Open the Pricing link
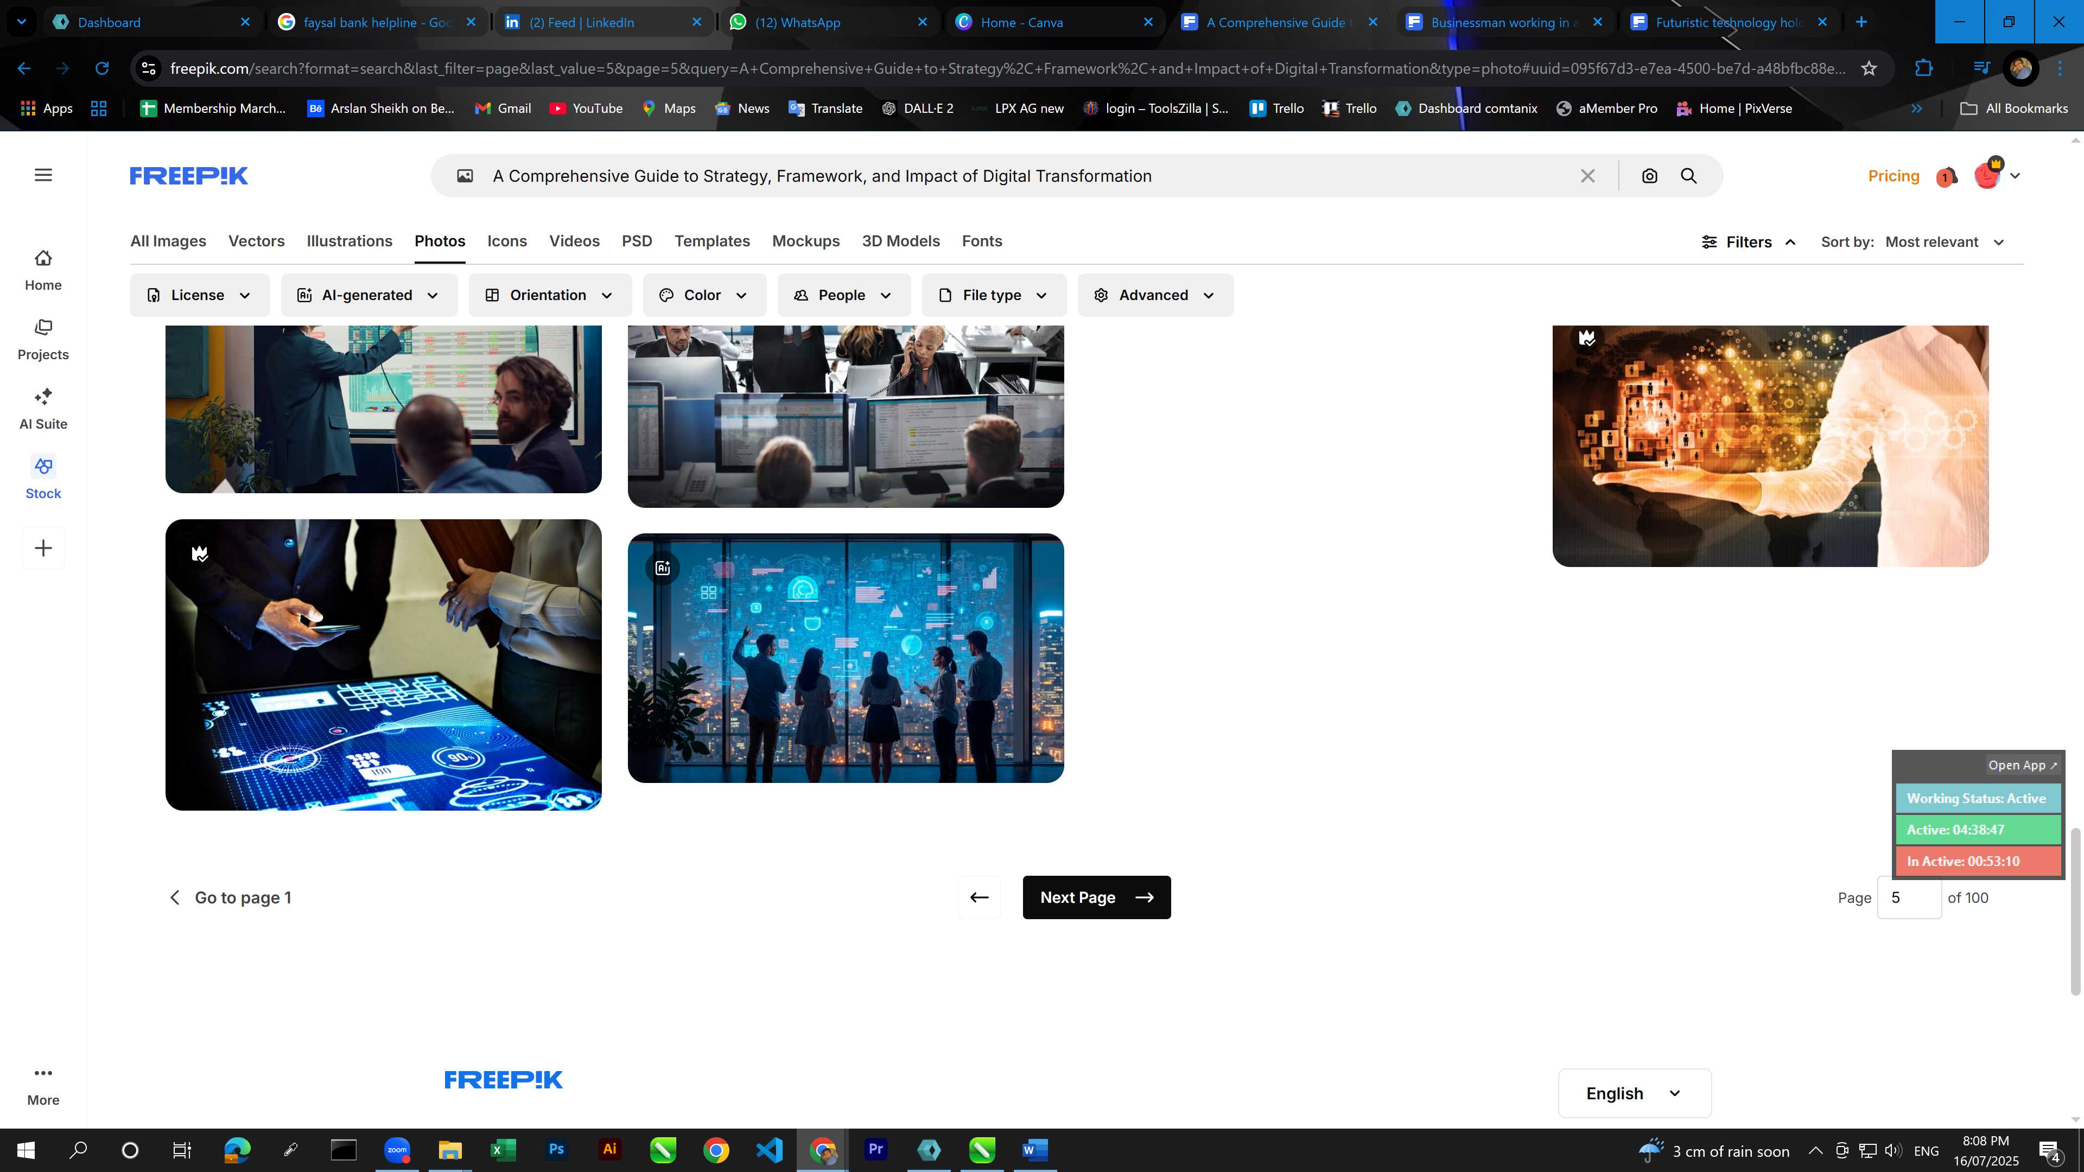2084x1172 pixels. [x=1893, y=175]
